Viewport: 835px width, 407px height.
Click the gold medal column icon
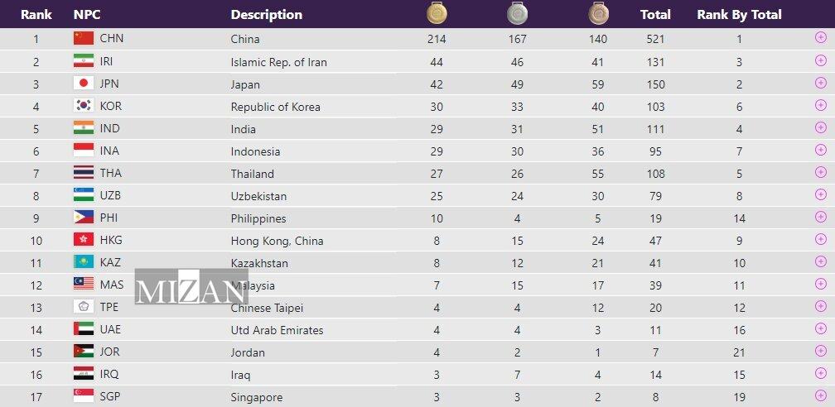[x=437, y=13]
